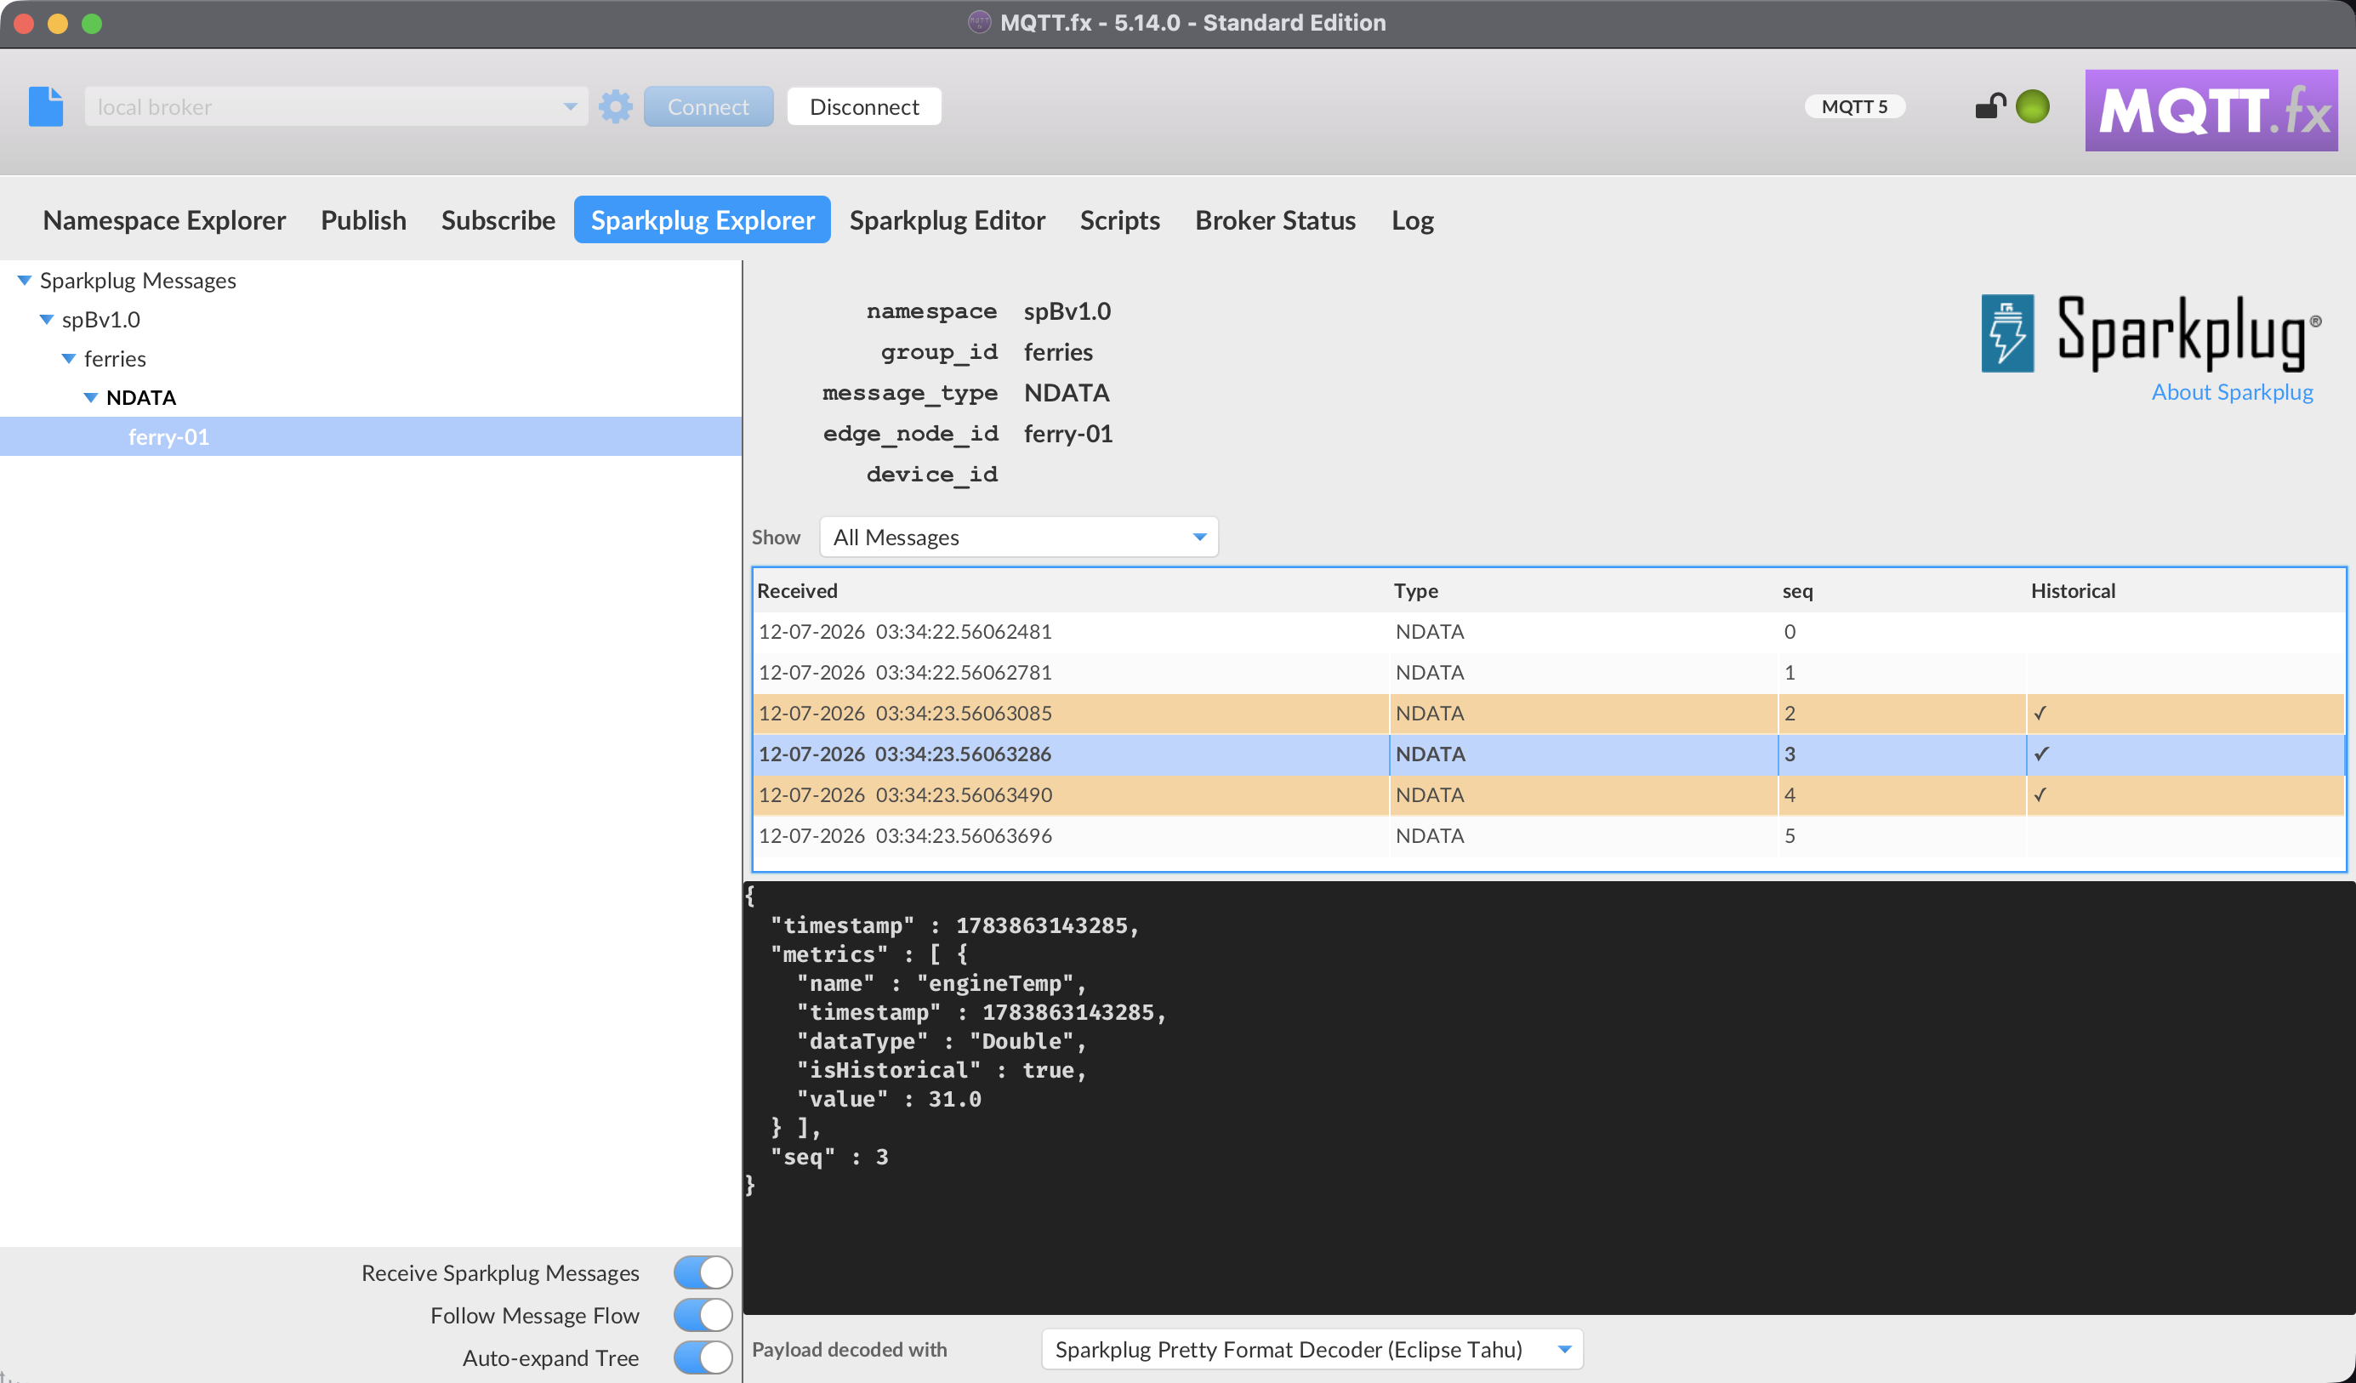The height and width of the screenshot is (1383, 2356).
Task: Click historical checkmark in seq 3 row
Action: (2041, 754)
